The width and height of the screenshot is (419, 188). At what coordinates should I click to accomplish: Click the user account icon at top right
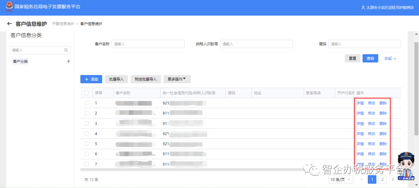point(363,8)
